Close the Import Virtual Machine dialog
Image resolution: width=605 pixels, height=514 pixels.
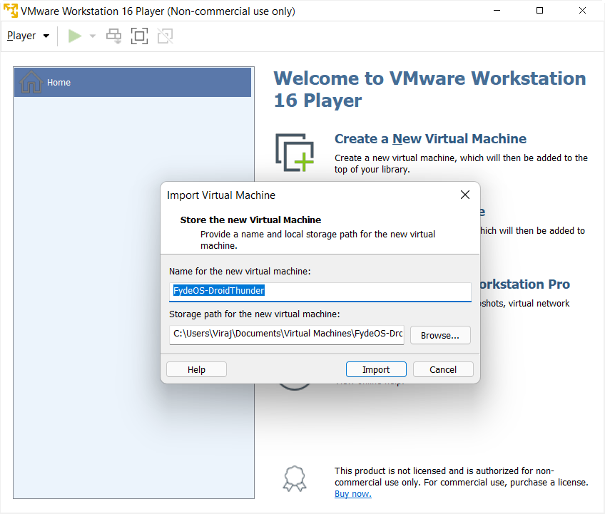pos(465,195)
